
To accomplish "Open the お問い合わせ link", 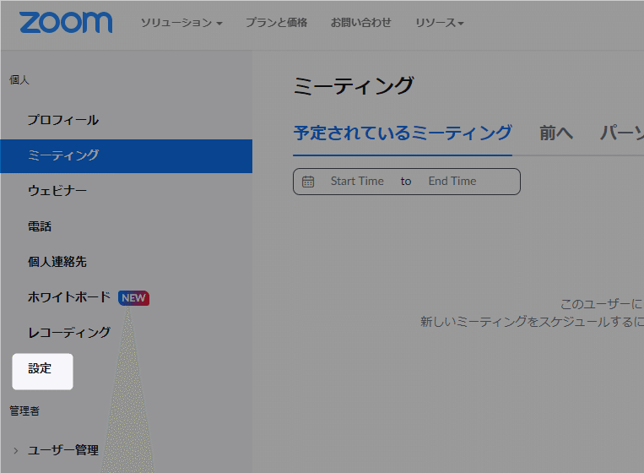I will (361, 22).
